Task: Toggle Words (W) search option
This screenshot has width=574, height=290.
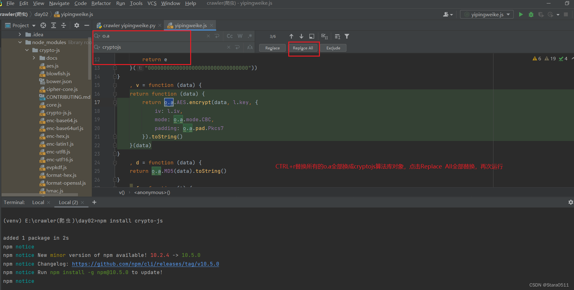Action: [240, 36]
